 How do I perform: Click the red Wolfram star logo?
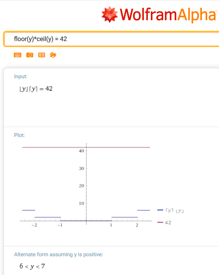(x=110, y=14)
